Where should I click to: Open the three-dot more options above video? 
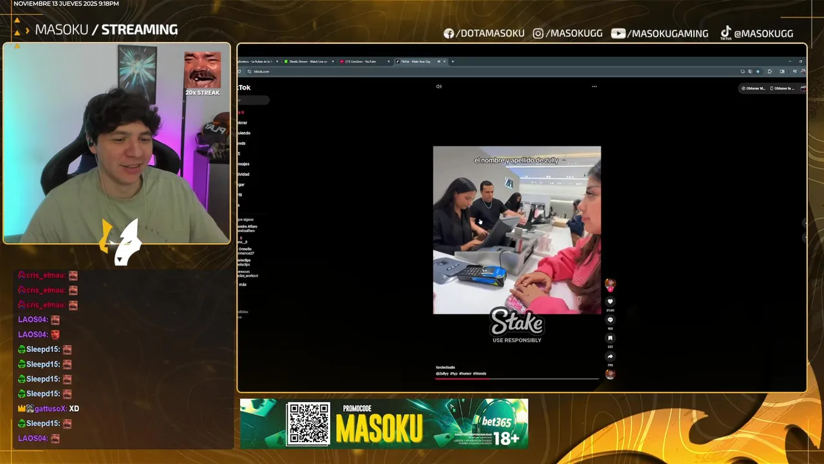click(x=594, y=86)
